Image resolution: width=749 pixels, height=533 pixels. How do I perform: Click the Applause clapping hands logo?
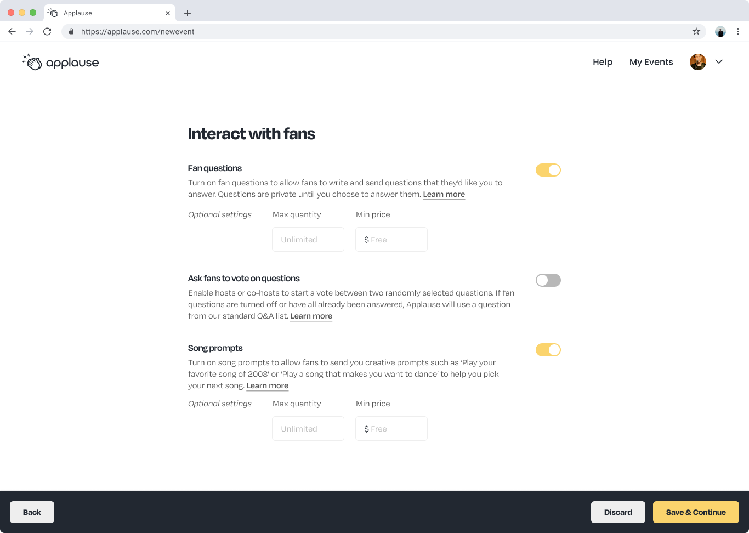[32, 63]
